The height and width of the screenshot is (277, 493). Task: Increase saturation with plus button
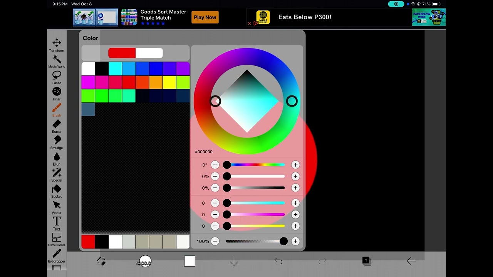click(x=295, y=177)
